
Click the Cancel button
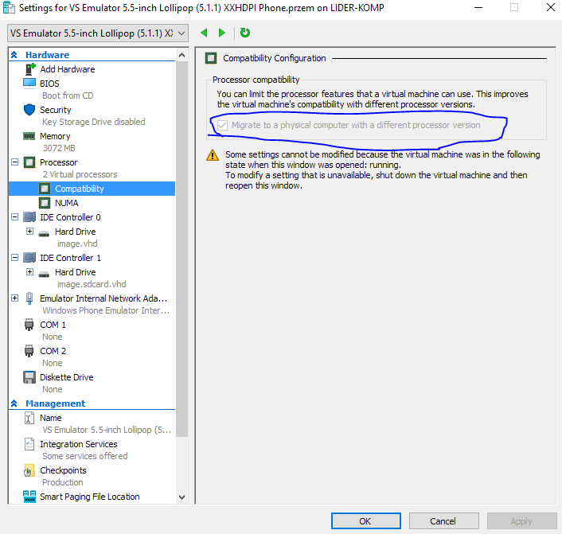443,520
